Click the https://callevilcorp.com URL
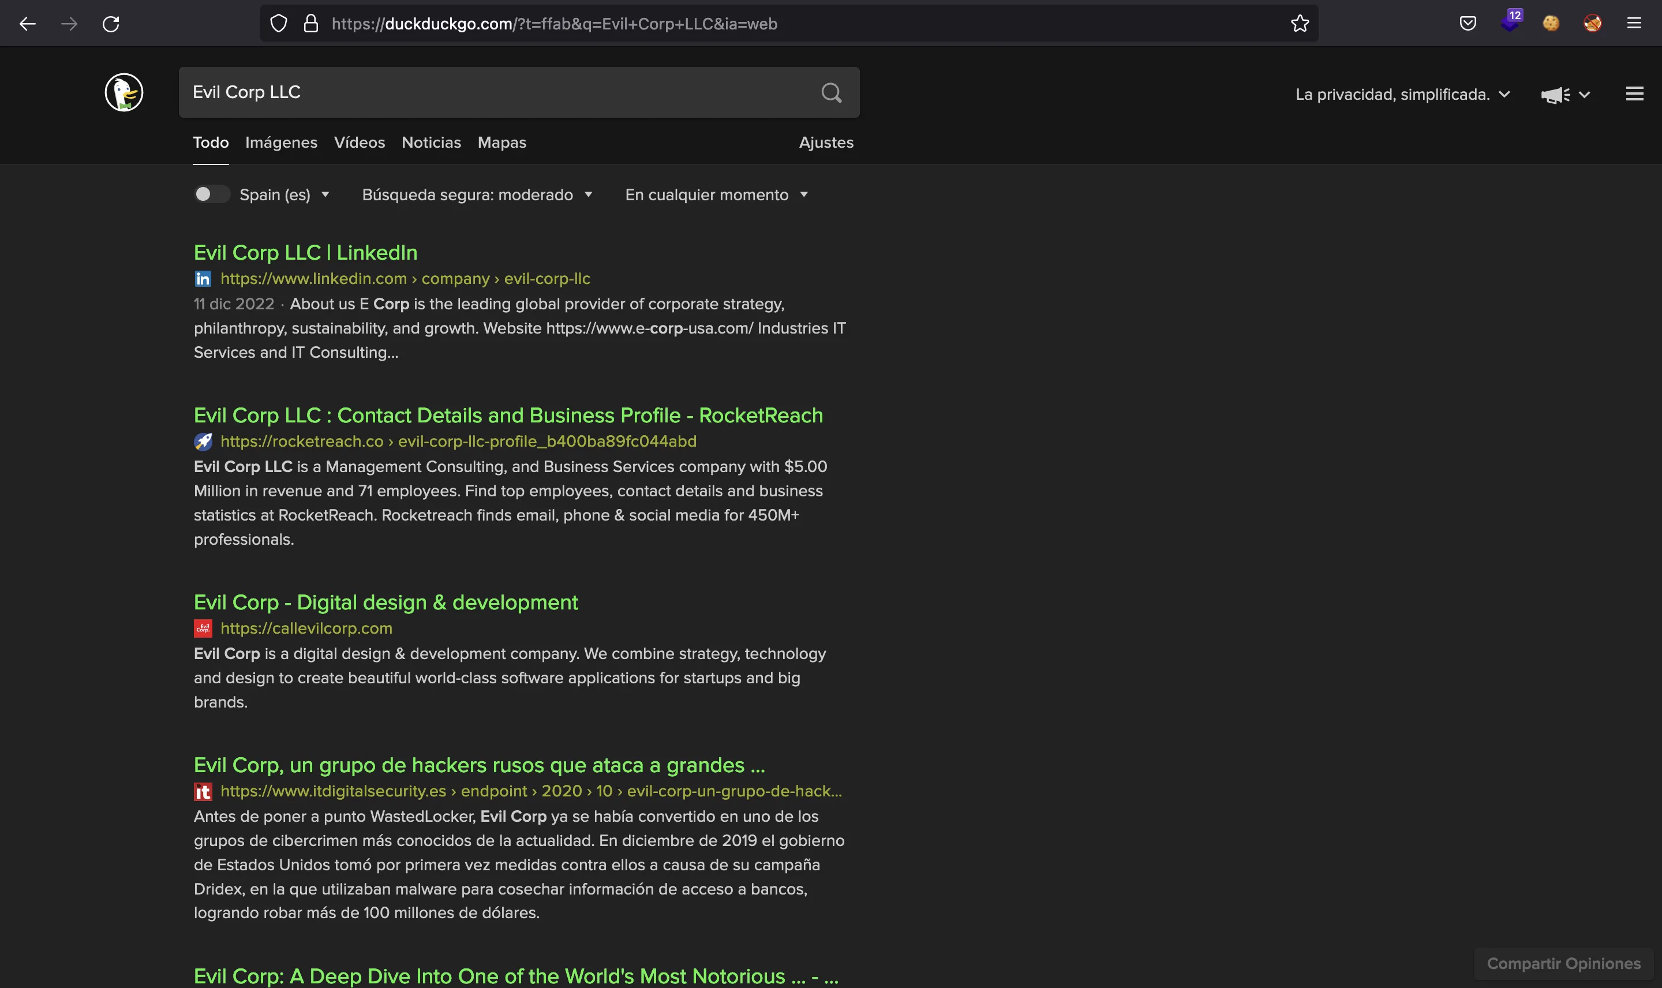This screenshot has height=988, width=1662. click(306, 628)
